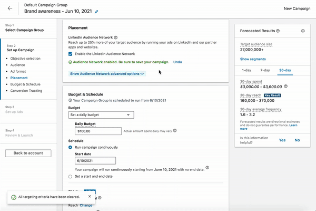Expand Show segments in forecast panel

coord(253,59)
